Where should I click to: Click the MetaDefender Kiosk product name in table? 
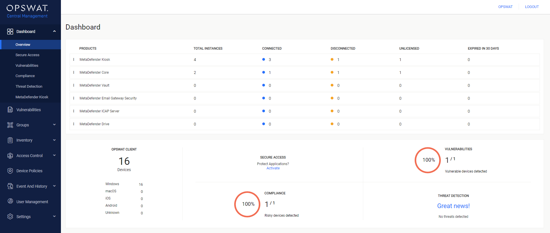pos(95,60)
